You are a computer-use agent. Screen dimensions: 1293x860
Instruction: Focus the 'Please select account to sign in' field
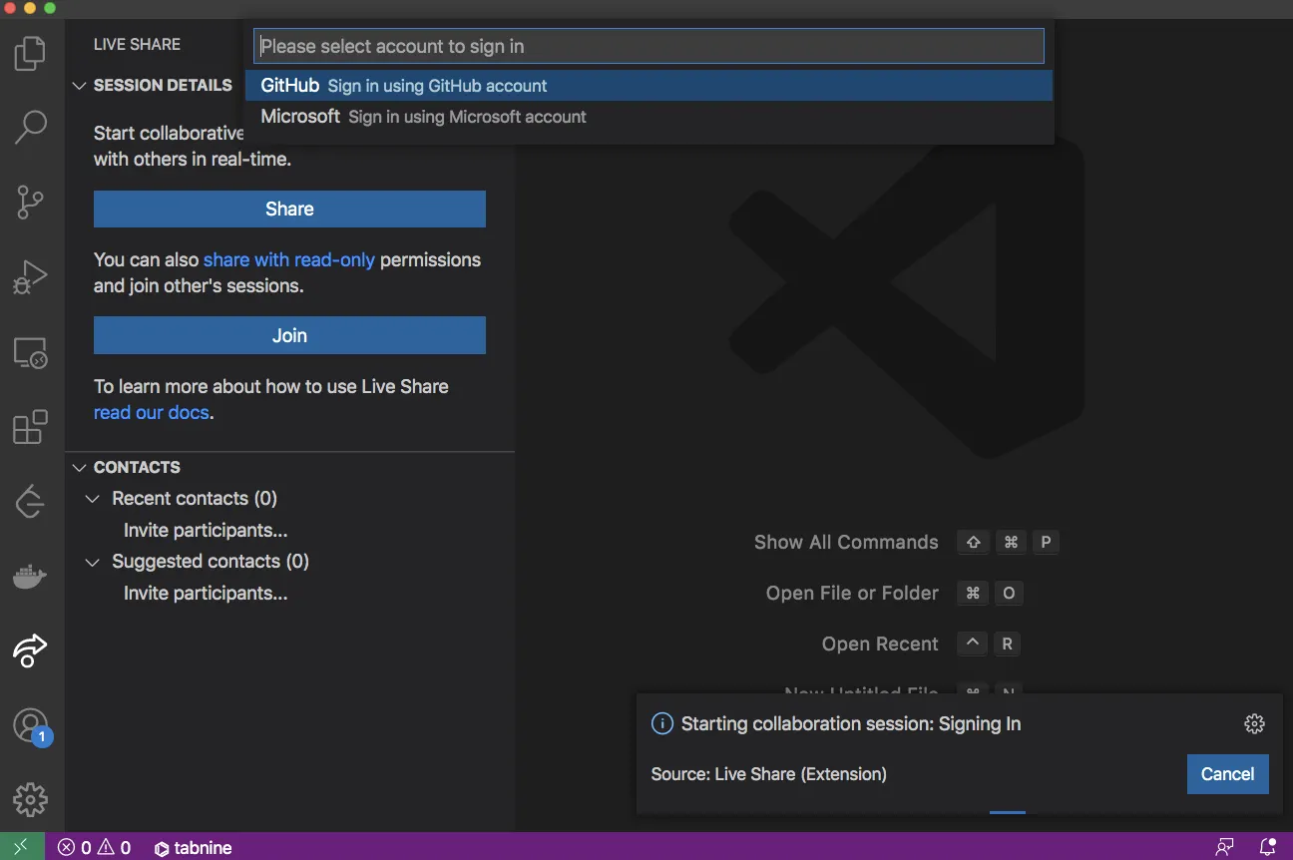click(x=648, y=46)
